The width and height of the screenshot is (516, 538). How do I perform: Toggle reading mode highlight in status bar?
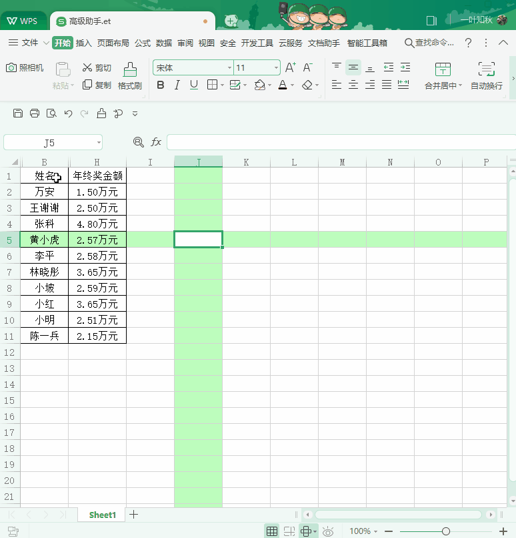306,531
